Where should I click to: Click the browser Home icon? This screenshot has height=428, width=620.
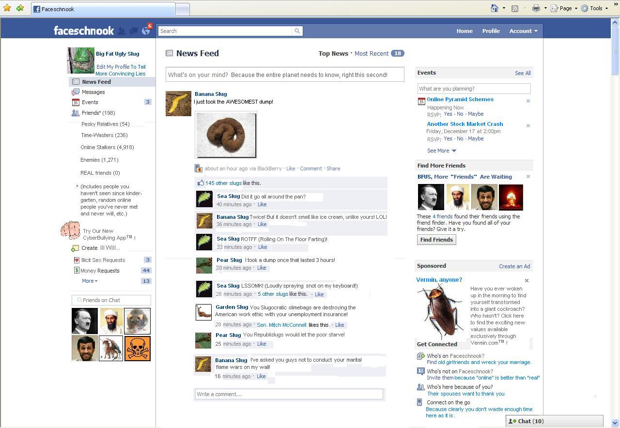(495, 8)
